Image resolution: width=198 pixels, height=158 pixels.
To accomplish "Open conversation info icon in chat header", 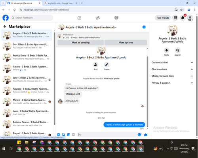I will [x=144, y=27].
